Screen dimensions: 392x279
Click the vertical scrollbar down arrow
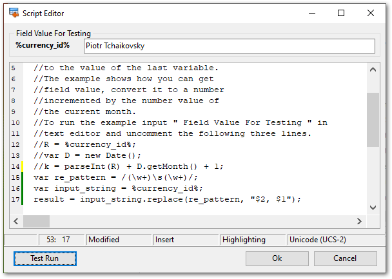click(x=373, y=207)
